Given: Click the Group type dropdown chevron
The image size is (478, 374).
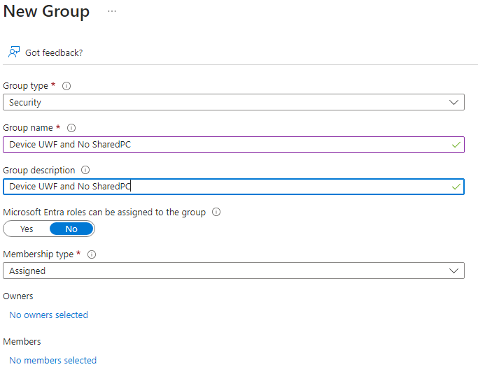Looking at the screenshot, I should pyautogui.click(x=454, y=102).
